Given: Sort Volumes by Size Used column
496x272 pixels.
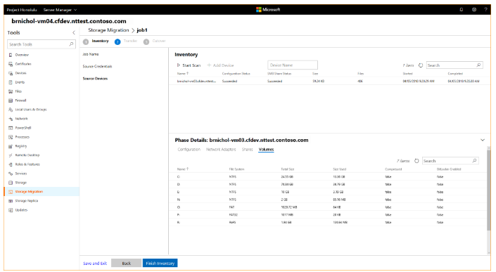Looking at the screenshot, I should (x=339, y=169).
